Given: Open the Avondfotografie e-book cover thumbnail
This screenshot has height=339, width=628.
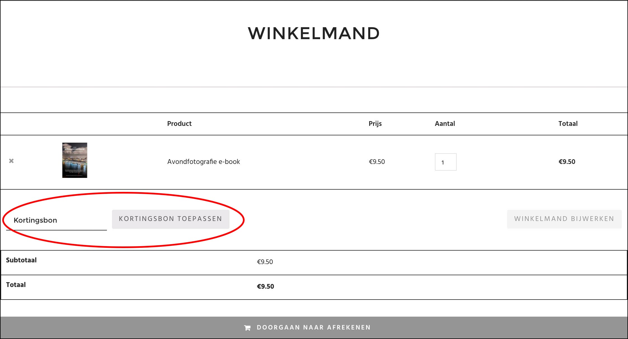Looking at the screenshot, I should click(x=75, y=160).
